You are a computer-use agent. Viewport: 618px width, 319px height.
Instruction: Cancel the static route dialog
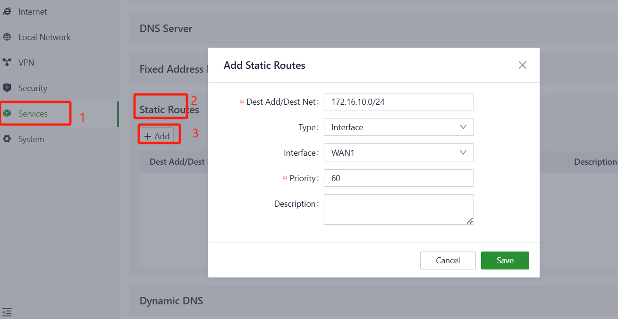(448, 260)
